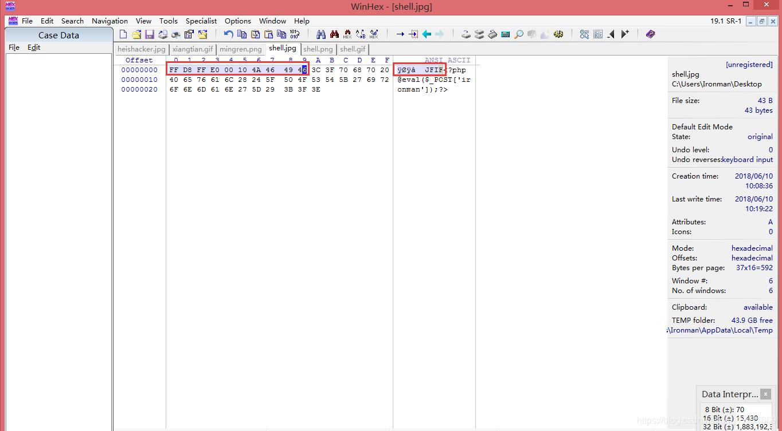Image resolution: width=782 pixels, height=431 pixels.
Task: Click the yellow gear options icon
Action: [558, 34]
